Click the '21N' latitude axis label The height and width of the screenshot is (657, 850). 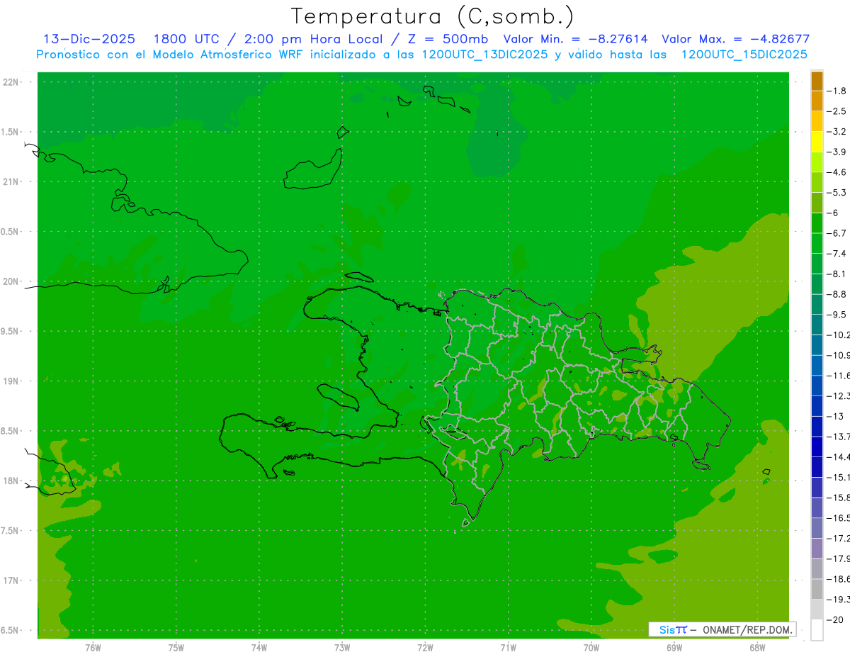(x=11, y=181)
